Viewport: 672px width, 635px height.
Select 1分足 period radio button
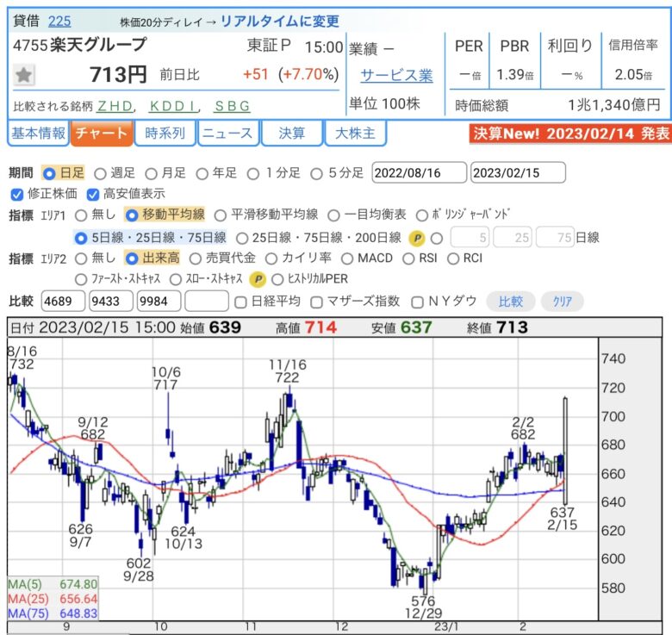click(252, 173)
